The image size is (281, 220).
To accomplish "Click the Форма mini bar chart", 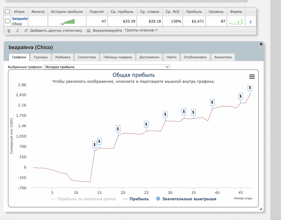I will [x=236, y=22].
